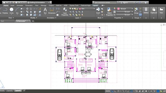Select the Circle drawing tool
Screen dimensions: 166x93
click(11, 11)
